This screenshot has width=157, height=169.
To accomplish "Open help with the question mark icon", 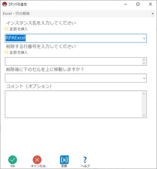I will (85, 160).
